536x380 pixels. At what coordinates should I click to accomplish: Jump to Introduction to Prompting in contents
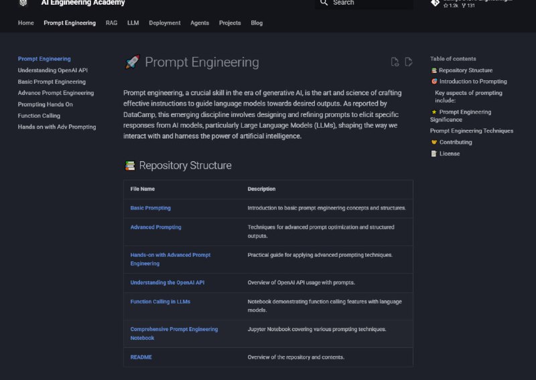click(x=473, y=82)
